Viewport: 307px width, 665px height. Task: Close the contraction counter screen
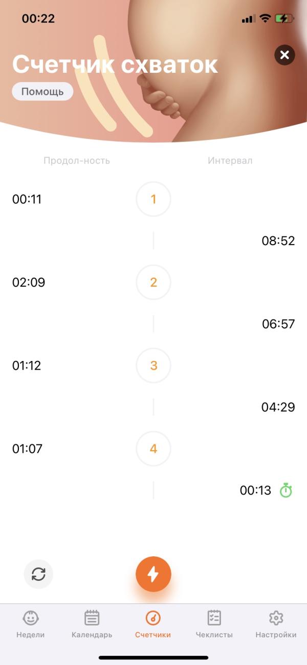pyautogui.click(x=284, y=55)
